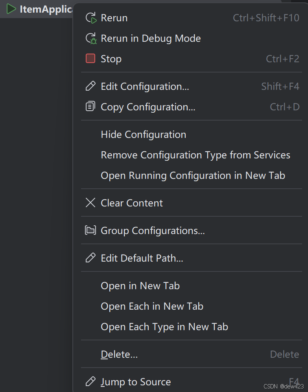This screenshot has height=392, width=308.
Task: Select Open in New Tab
Action: pyautogui.click(x=140, y=286)
